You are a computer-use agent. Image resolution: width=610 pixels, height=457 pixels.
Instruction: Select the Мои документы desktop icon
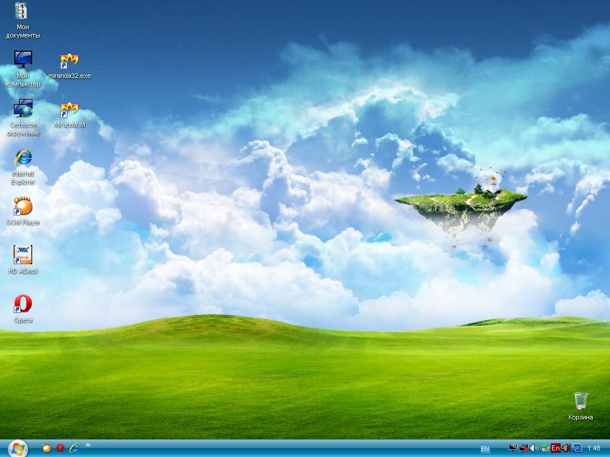23,12
